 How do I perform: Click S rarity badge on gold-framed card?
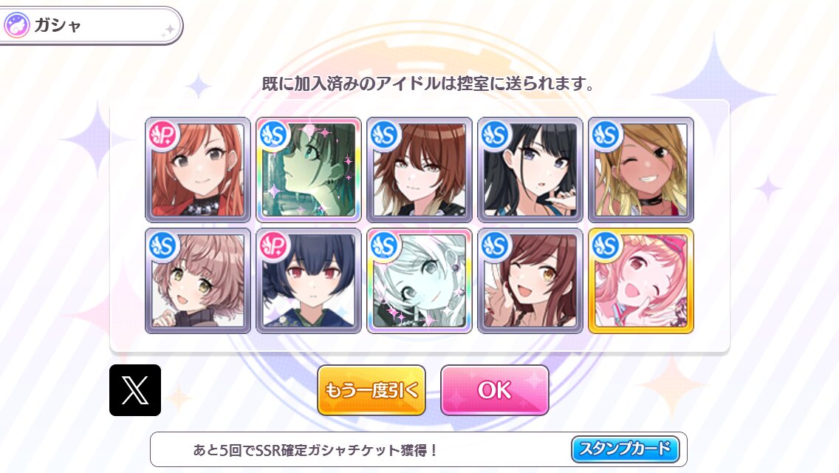(606, 246)
